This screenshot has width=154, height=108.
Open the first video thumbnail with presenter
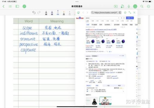(x=92, y=101)
